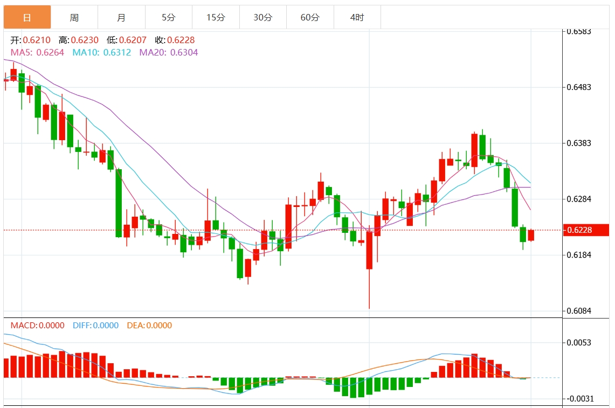Click the MA20: 0.6304 indicator value

(x=169, y=53)
